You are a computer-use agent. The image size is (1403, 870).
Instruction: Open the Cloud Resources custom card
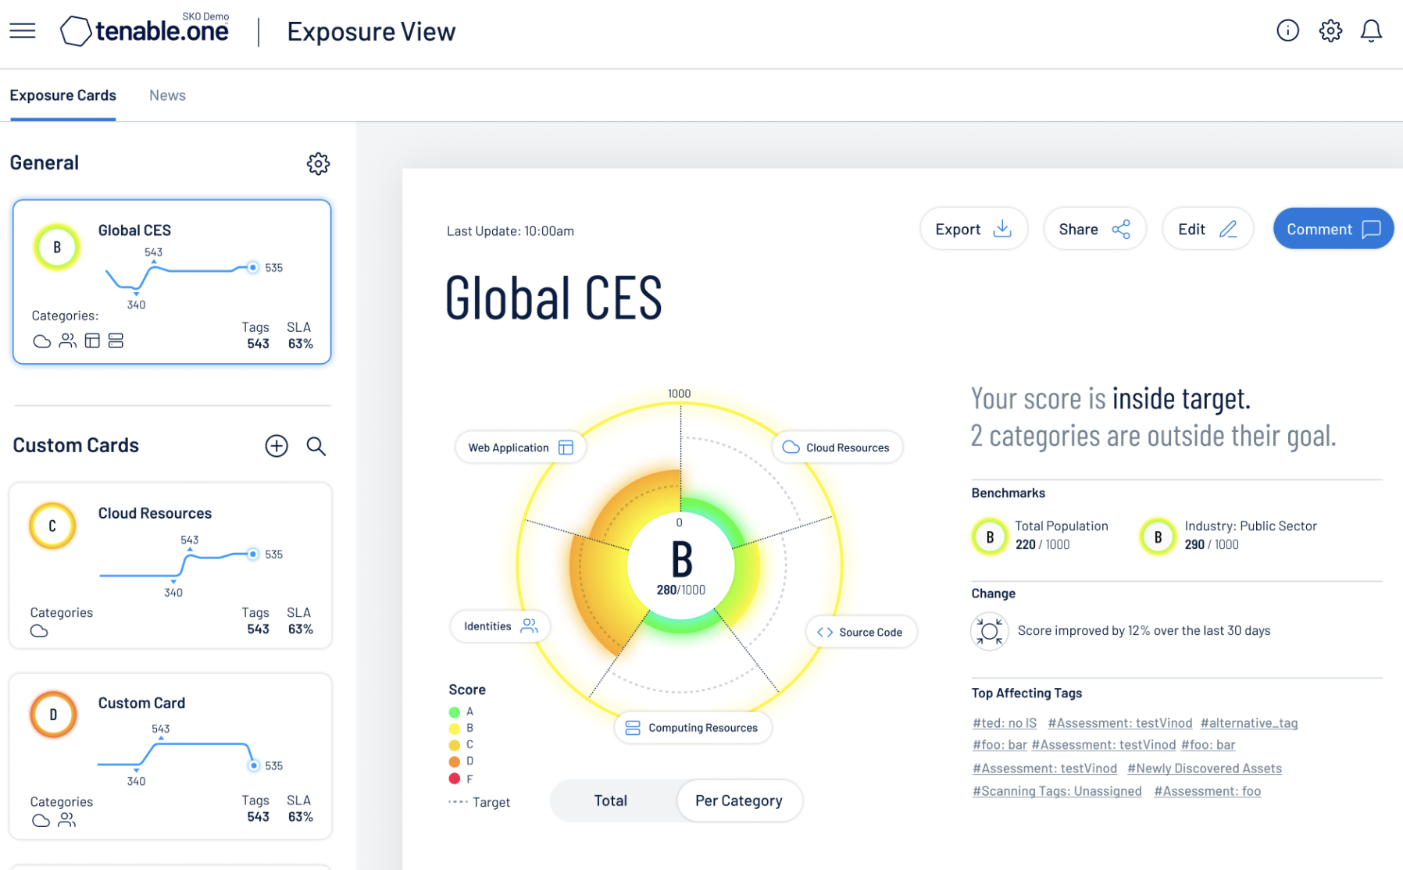point(170,565)
